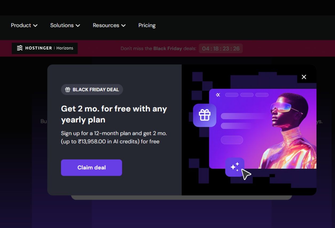Expand the Solutions dropdown arrow

[x=78, y=26]
